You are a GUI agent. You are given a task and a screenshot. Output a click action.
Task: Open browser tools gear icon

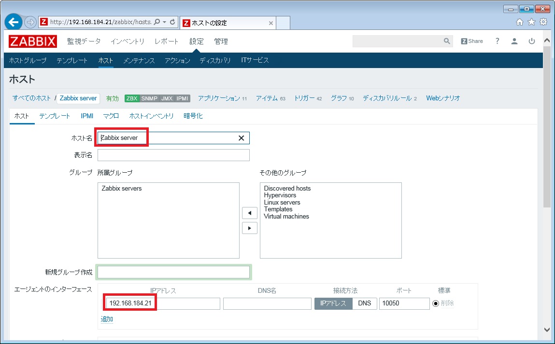pos(543,22)
